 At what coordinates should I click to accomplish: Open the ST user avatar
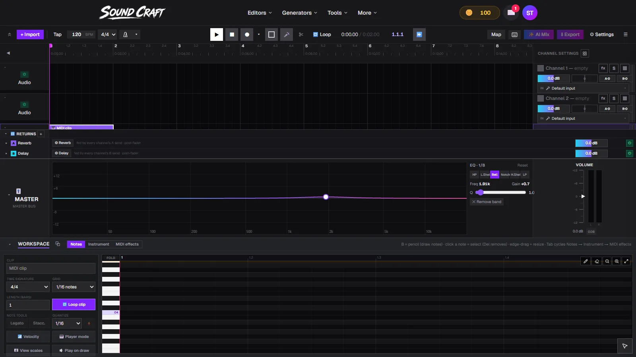pyautogui.click(x=530, y=13)
